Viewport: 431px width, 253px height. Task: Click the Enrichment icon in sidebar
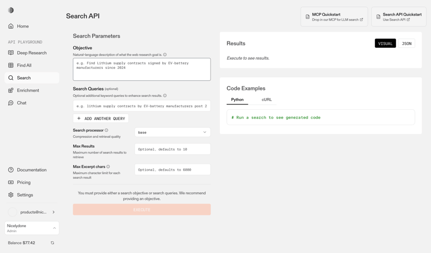pos(11,90)
